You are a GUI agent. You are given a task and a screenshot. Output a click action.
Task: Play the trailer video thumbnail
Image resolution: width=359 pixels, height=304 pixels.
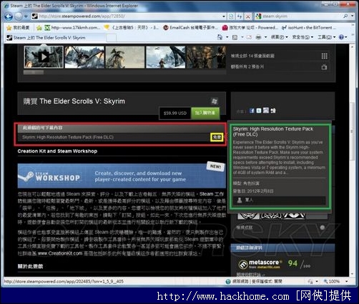tap(44, 57)
